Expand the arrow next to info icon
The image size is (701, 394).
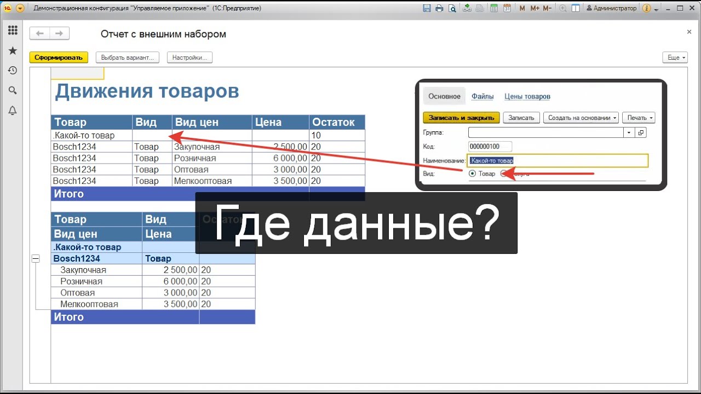[x=656, y=9]
